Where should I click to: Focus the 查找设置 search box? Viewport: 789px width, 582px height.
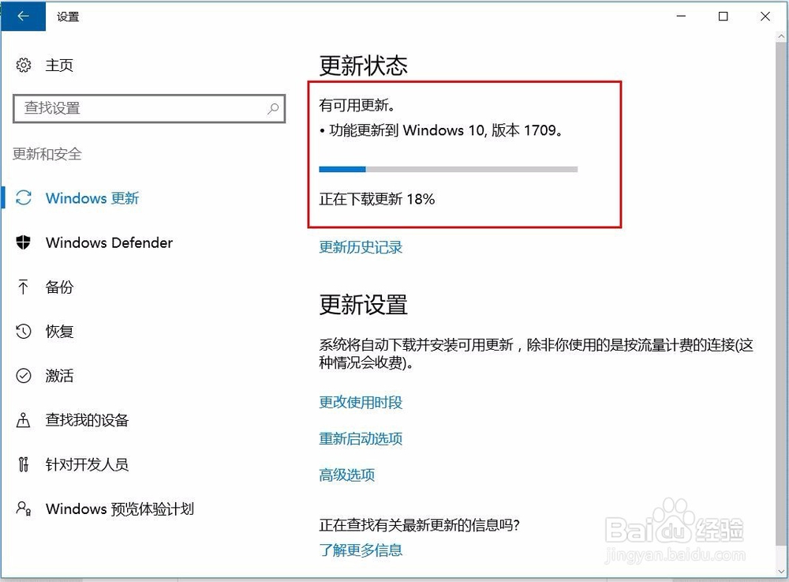pos(149,108)
